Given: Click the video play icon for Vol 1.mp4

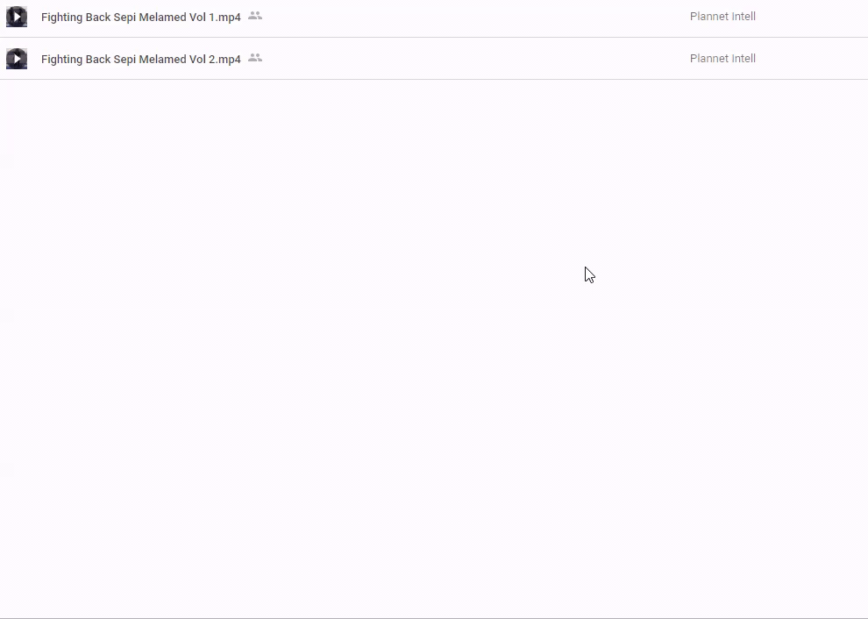Looking at the screenshot, I should point(17,17).
